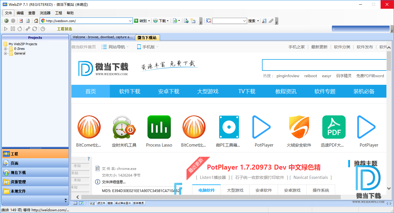Open the 下载 dropdown arrow
This screenshot has width=394, height=213.
point(168,21)
